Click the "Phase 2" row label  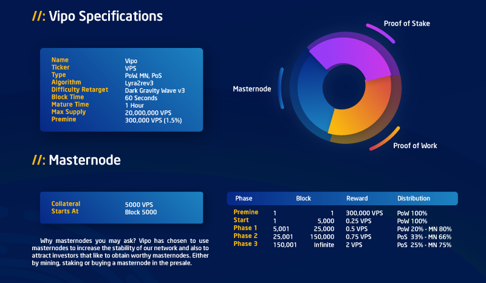(x=245, y=236)
